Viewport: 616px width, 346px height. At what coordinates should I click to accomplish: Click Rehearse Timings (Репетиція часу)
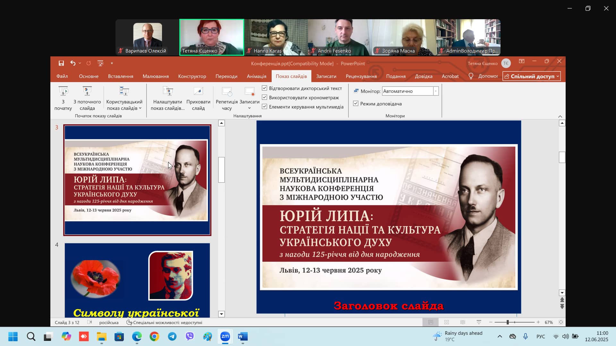coord(227,98)
